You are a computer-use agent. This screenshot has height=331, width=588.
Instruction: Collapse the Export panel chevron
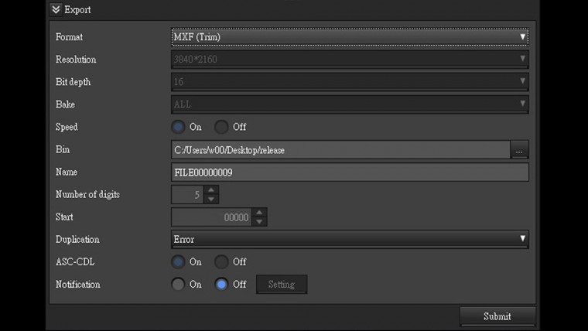tap(56, 10)
